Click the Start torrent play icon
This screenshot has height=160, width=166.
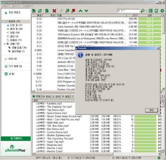(61, 11)
